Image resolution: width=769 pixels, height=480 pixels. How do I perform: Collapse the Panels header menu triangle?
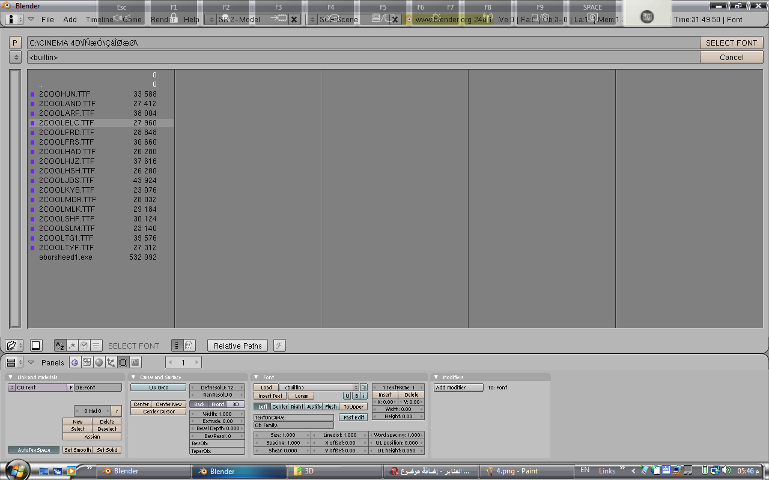point(31,362)
